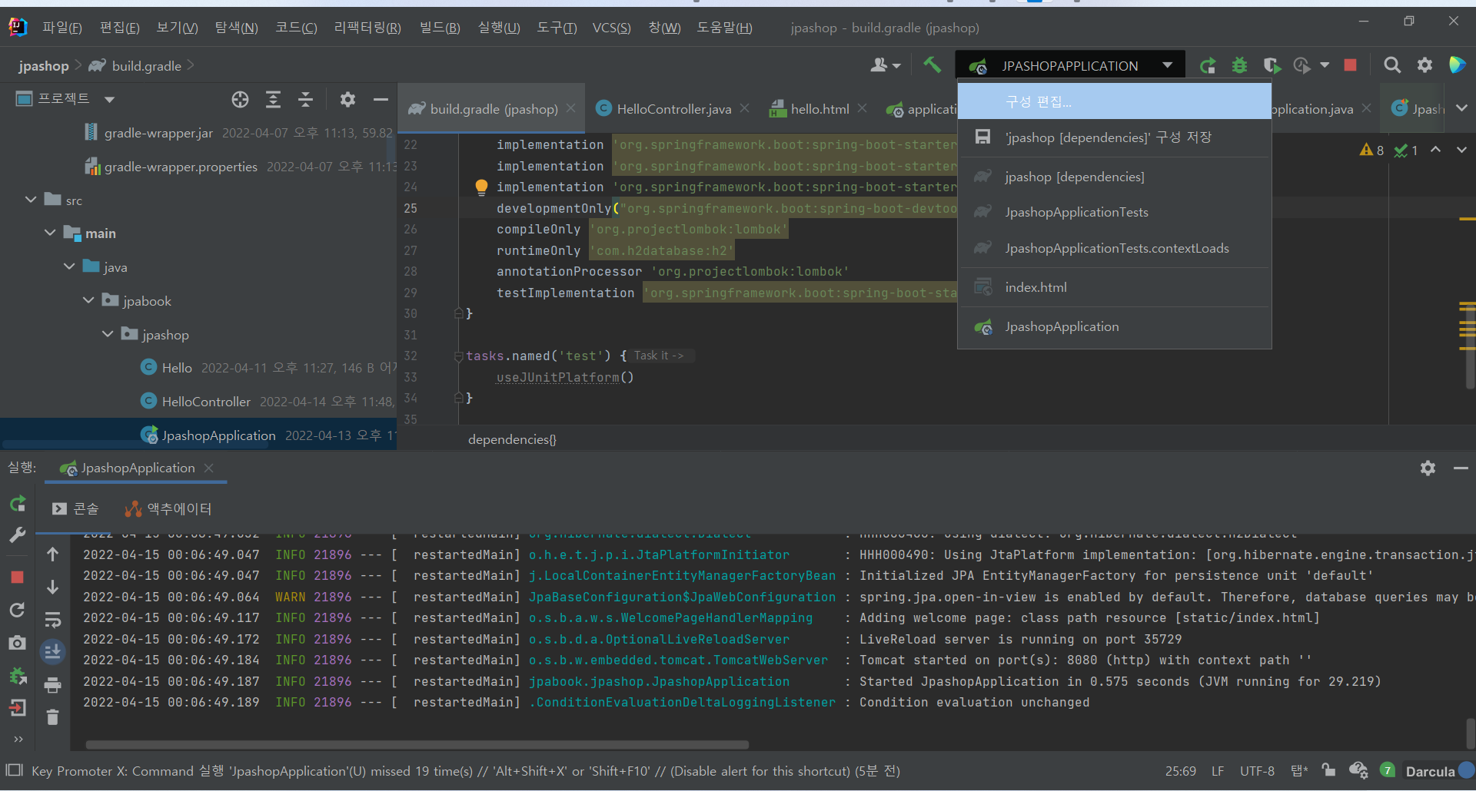This screenshot has width=1476, height=791.
Task: Open the 파일 menu
Action: click(x=61, y=28)
